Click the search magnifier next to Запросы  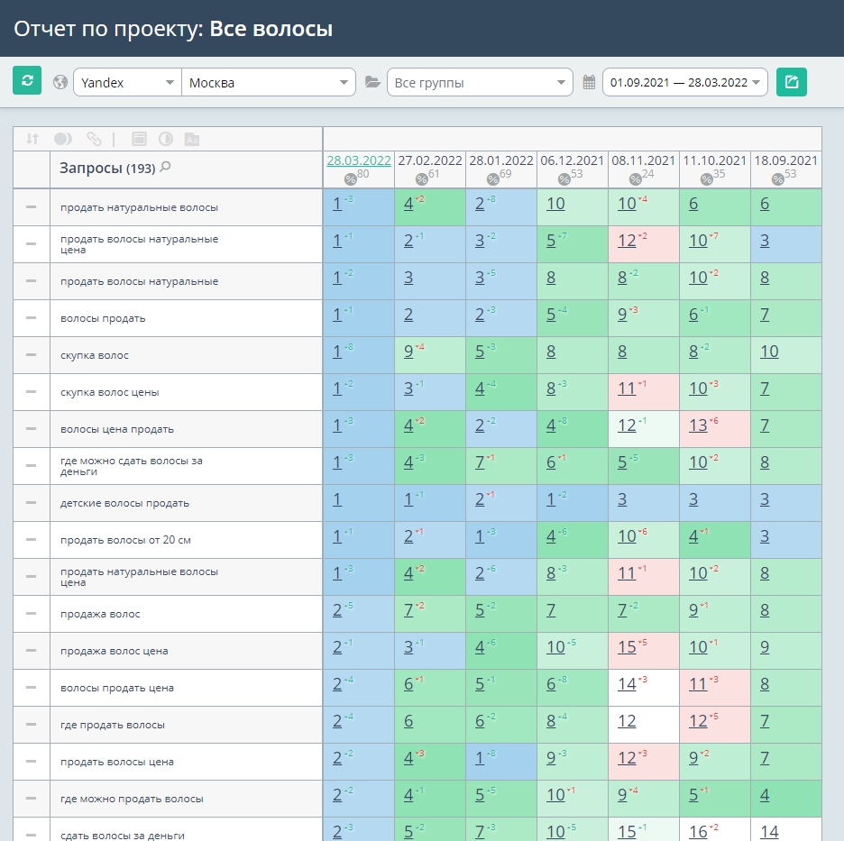[x=166, y=167]
